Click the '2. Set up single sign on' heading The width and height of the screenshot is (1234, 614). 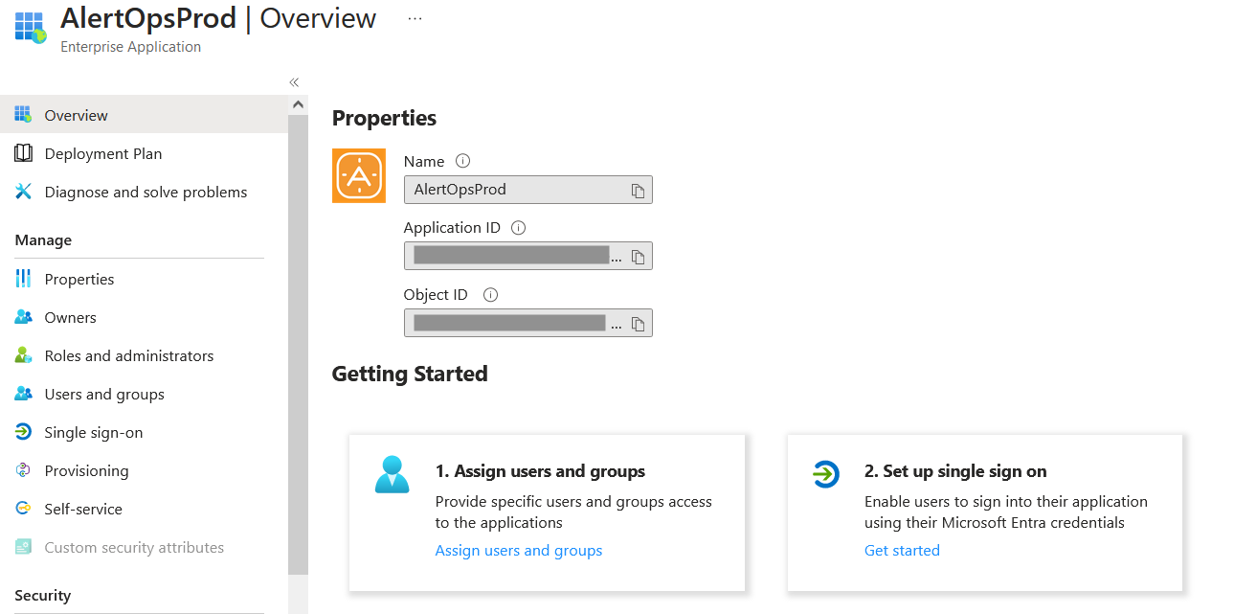[955, 471]
